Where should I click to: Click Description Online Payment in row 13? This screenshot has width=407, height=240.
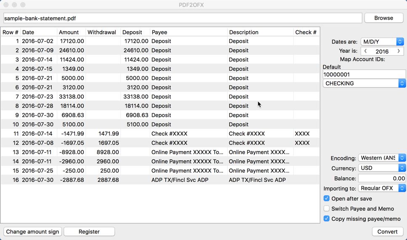click(259, 152)
